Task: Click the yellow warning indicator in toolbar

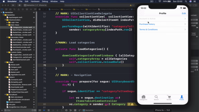Action: [x=131, y=5]
